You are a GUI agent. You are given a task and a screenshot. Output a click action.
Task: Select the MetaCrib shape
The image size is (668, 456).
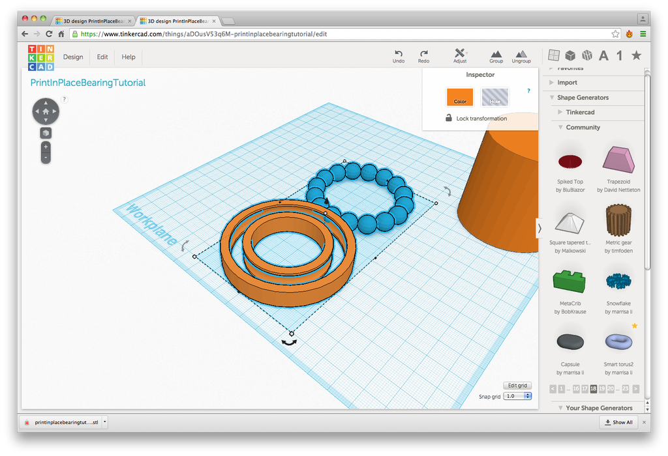click(569, 281)
